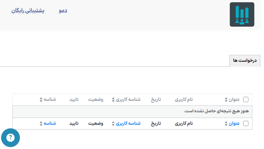
Task: Click the empty results message row
Action: coord(132,112)
